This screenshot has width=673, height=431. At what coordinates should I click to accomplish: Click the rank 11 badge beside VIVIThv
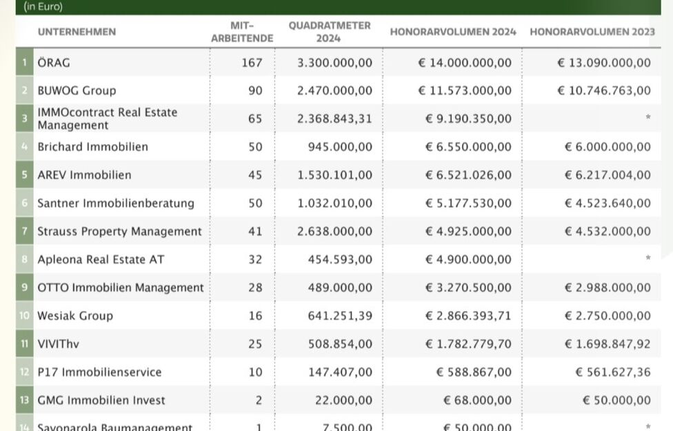25,344
